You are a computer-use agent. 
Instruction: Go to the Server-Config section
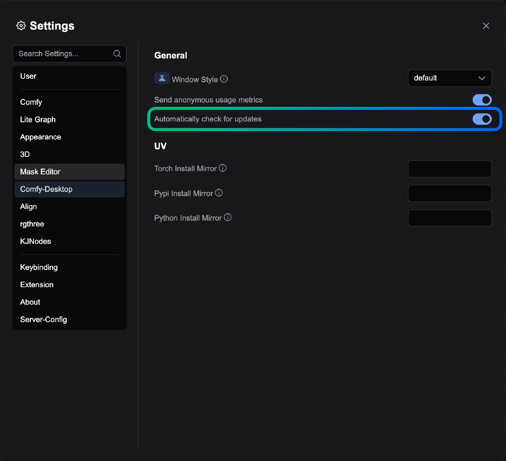click(x=44, y=319)
